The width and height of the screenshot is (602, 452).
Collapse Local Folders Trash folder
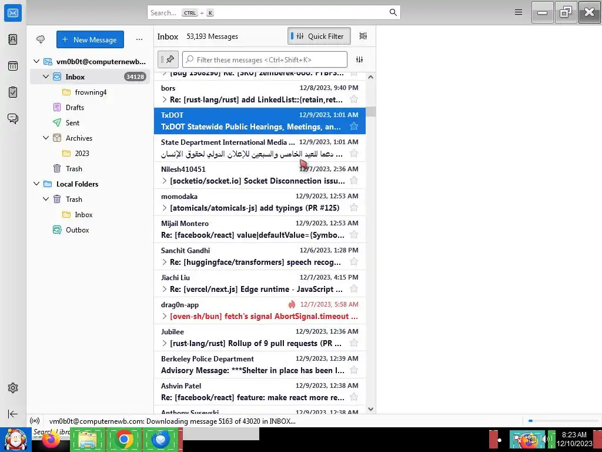[46, 199]
